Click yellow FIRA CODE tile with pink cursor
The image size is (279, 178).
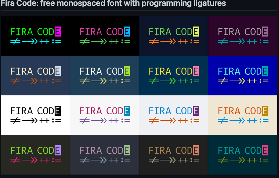coord(174,75)
